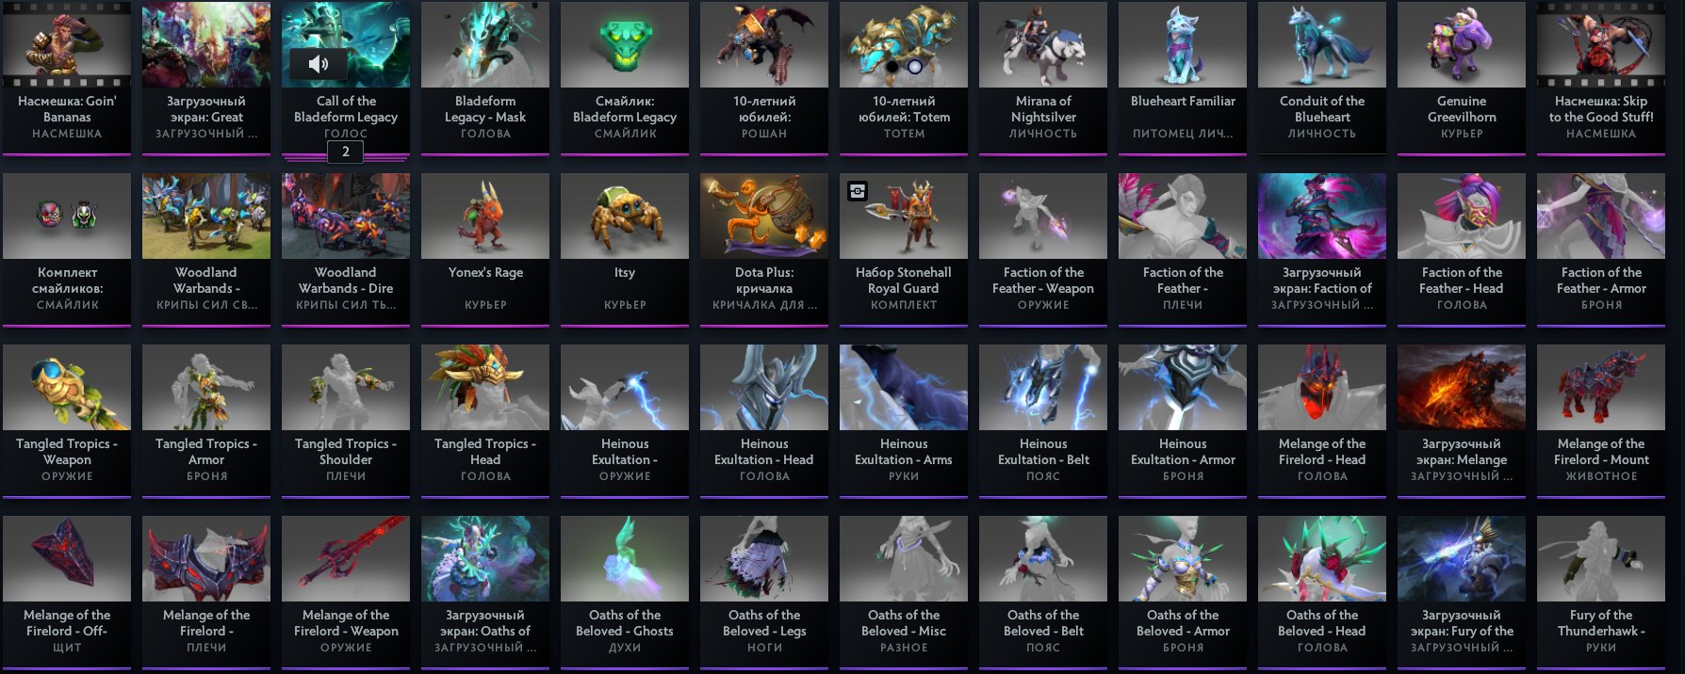Click the quantity badge showing 2
Image resolution: width=1685 pixels, height=674 pixels.
pyautogui.click(x=345, y=152)
